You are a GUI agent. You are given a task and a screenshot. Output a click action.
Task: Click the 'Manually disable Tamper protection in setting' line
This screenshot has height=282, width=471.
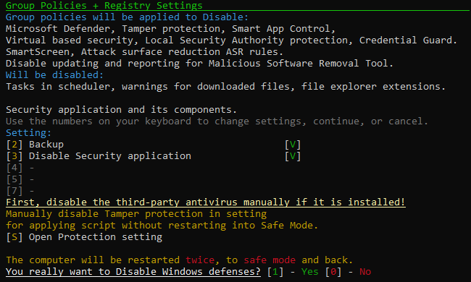point(136,214)
